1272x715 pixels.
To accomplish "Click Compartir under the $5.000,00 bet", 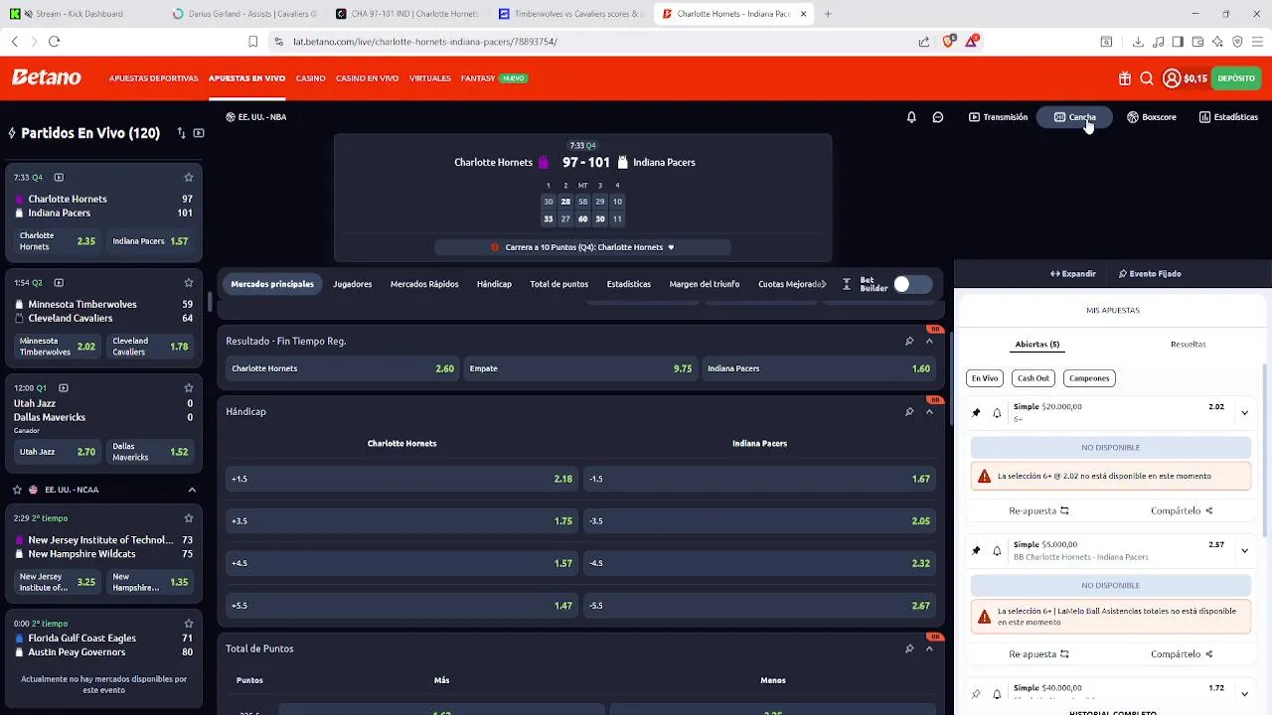I will [1182, 654].
